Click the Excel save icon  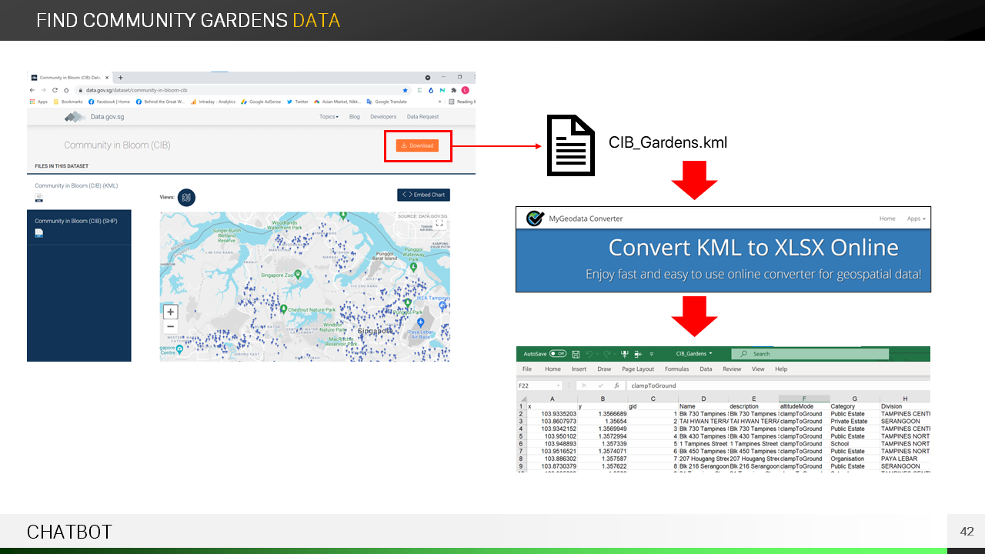pyautogui.click(x=575, y=354)
